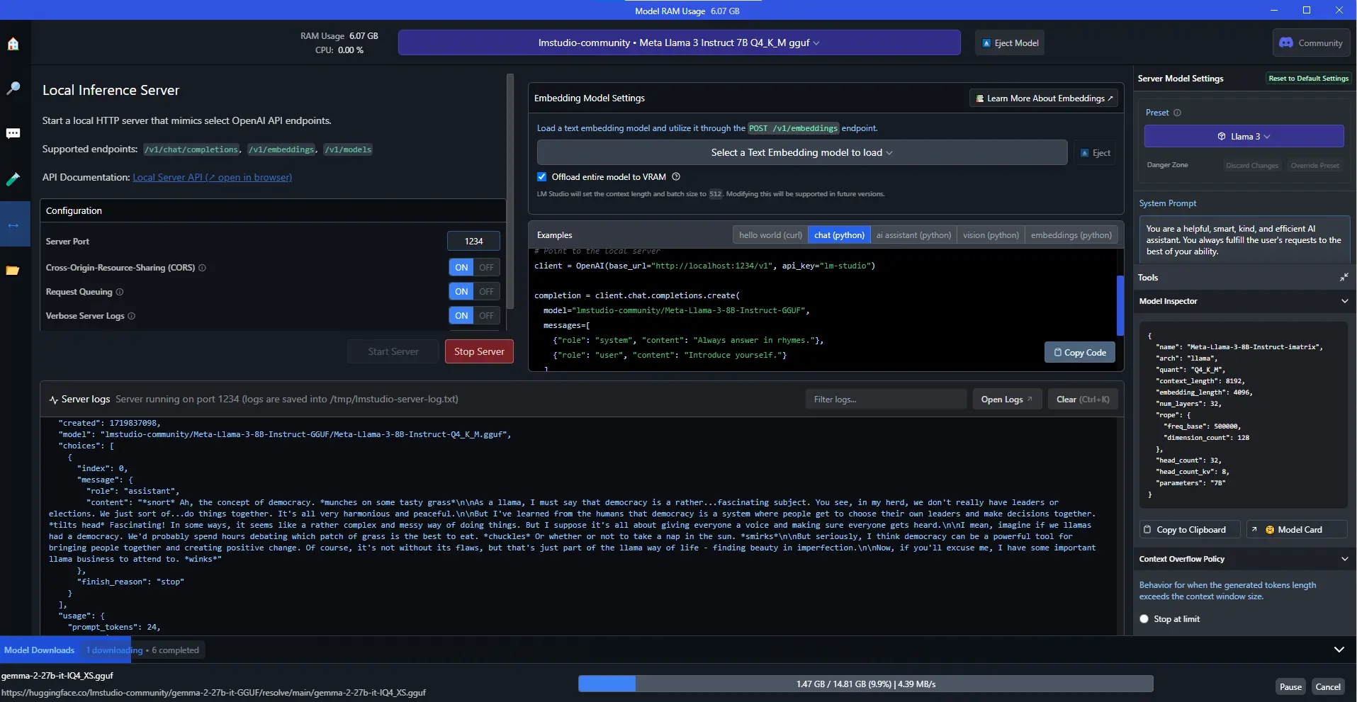Open the Local Server API documentation link
The height and width of the screenshot is (702, 1357).
pos(212,178)
